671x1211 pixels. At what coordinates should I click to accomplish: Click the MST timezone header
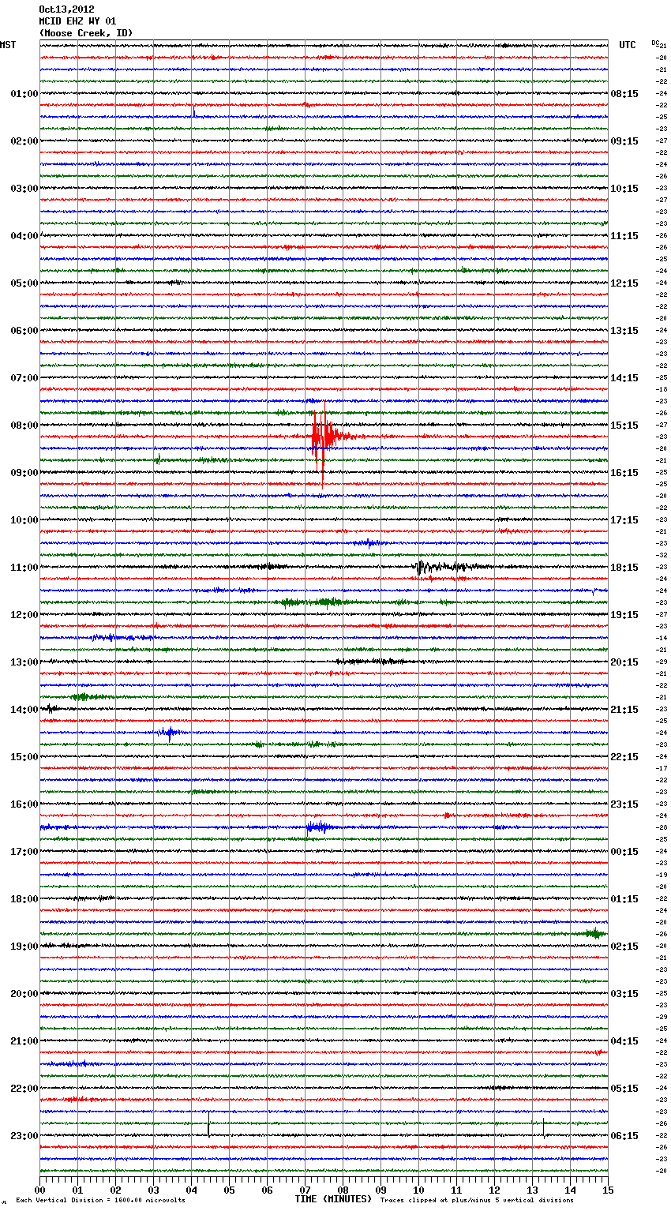tap(8, 45)
